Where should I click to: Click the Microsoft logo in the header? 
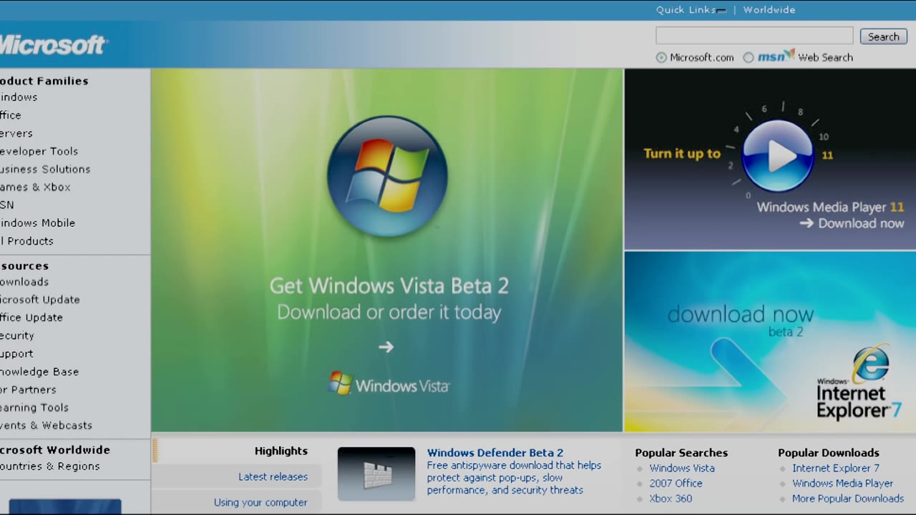54,44
